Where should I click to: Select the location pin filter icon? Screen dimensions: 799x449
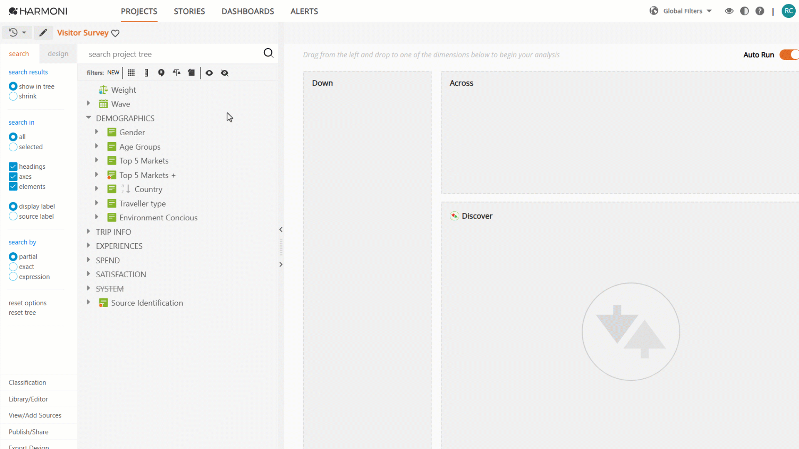(x=161, y=73)
